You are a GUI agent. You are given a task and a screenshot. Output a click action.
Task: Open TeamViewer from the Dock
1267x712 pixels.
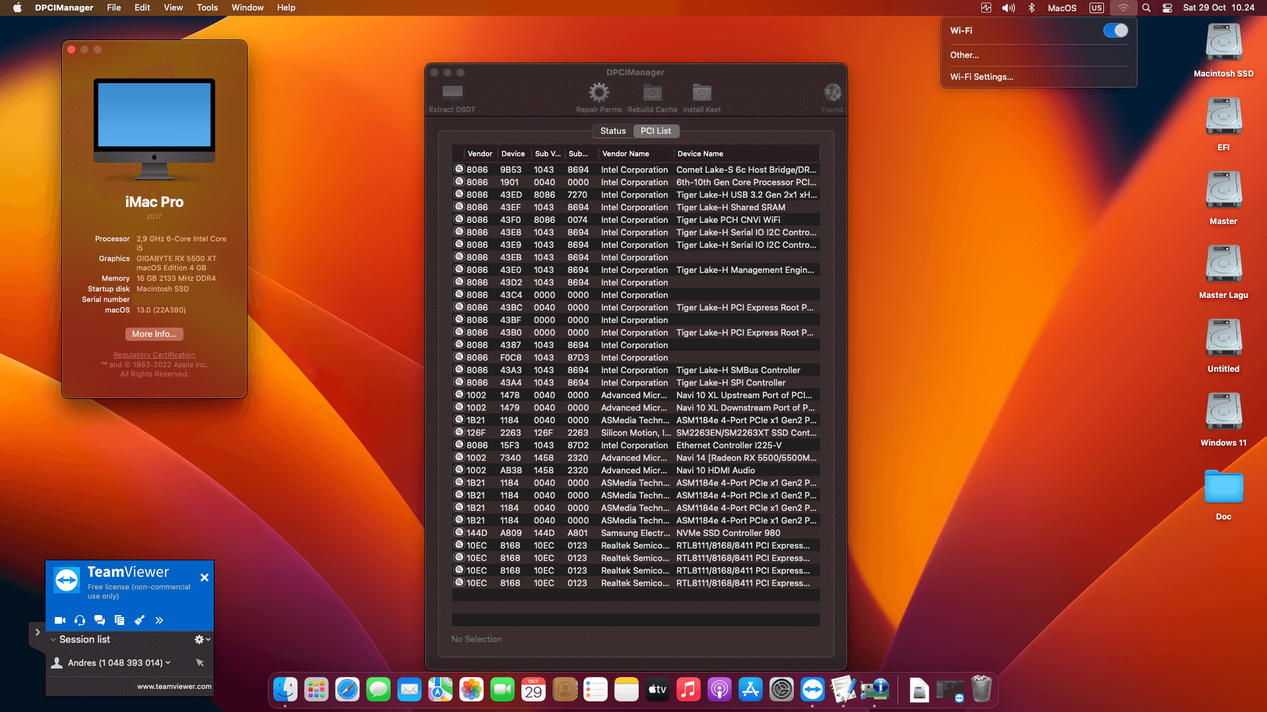pyautogui.click(x=812, y=690)
